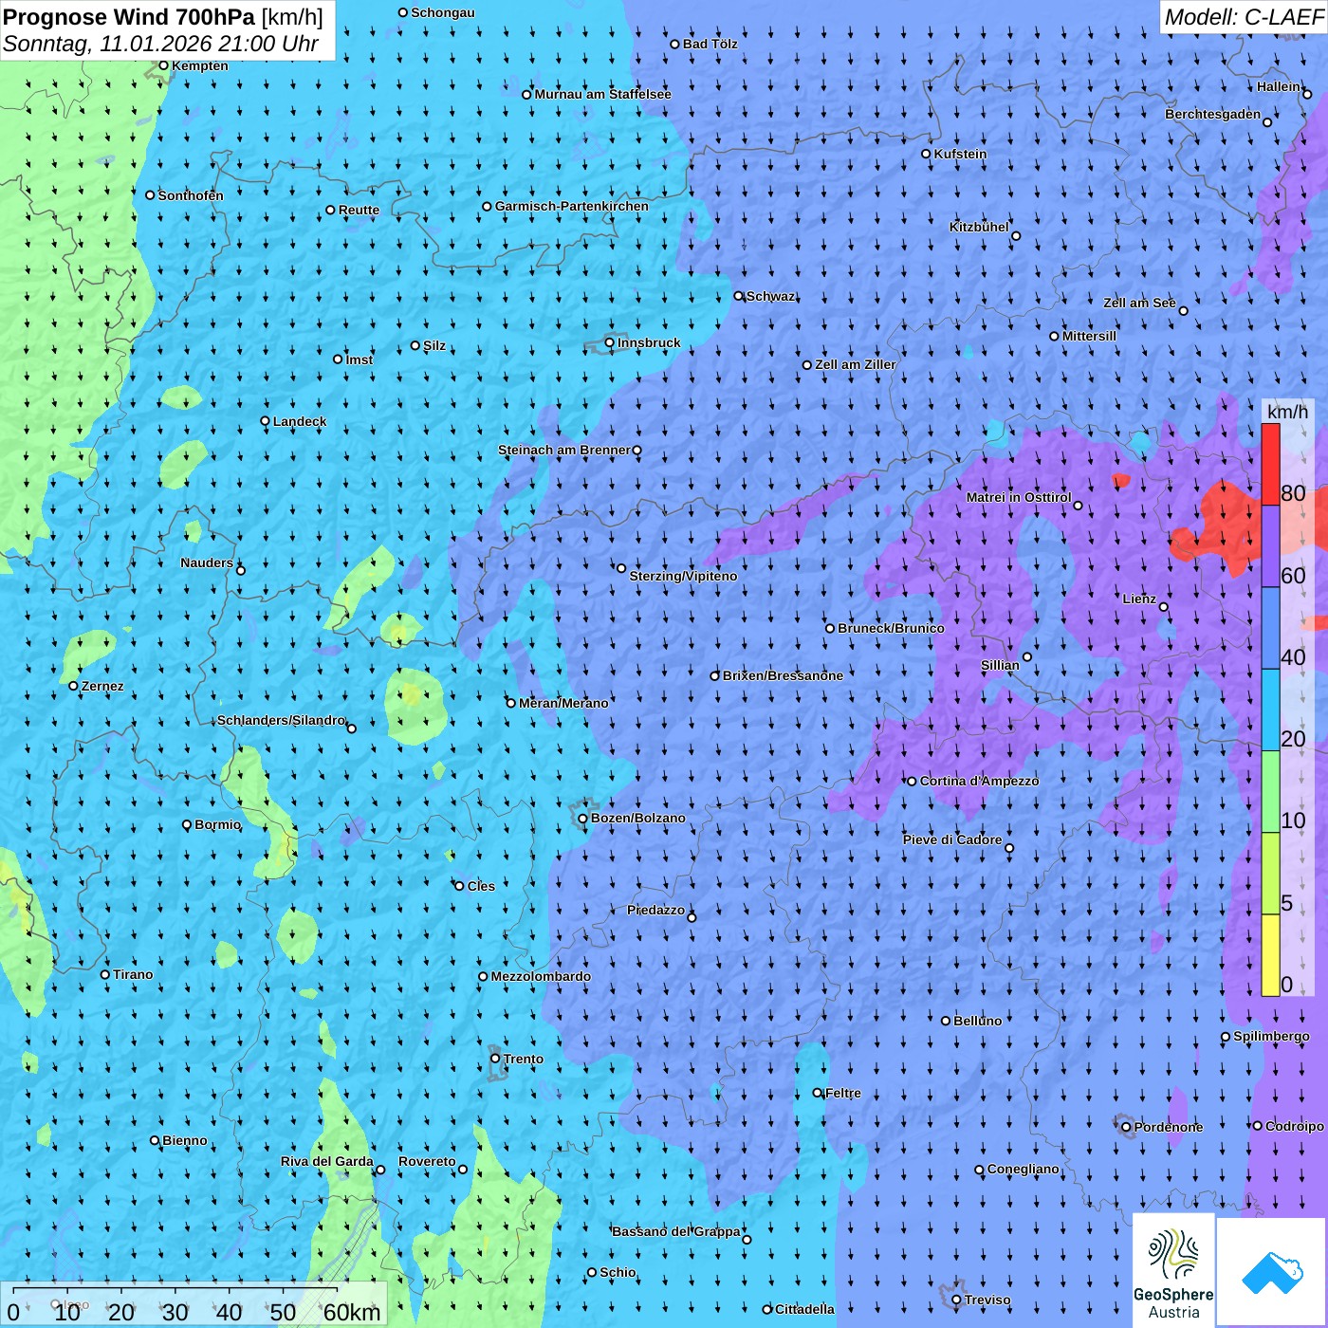Click the title 'Prognose Wind 700hPa'
This screenshot has width=1328, height=1328.
tap(129, 16)
